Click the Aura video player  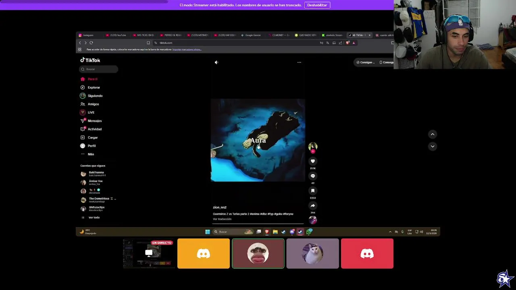[258, 140]
